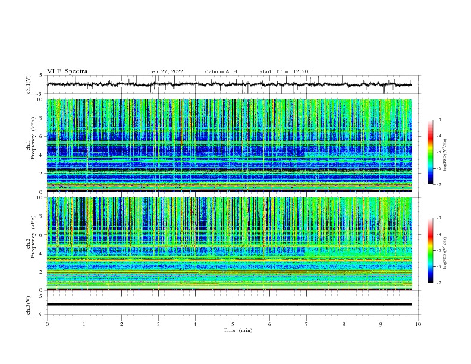Click the "-7" tick on the lower colorbar
Image resolution: width=471 pixels, height=364 pixels.
click(438, 283)
